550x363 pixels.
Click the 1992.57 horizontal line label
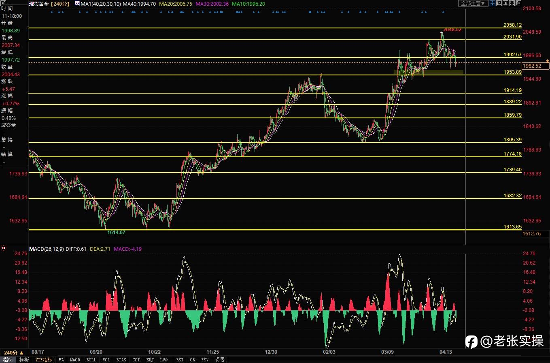512,54
